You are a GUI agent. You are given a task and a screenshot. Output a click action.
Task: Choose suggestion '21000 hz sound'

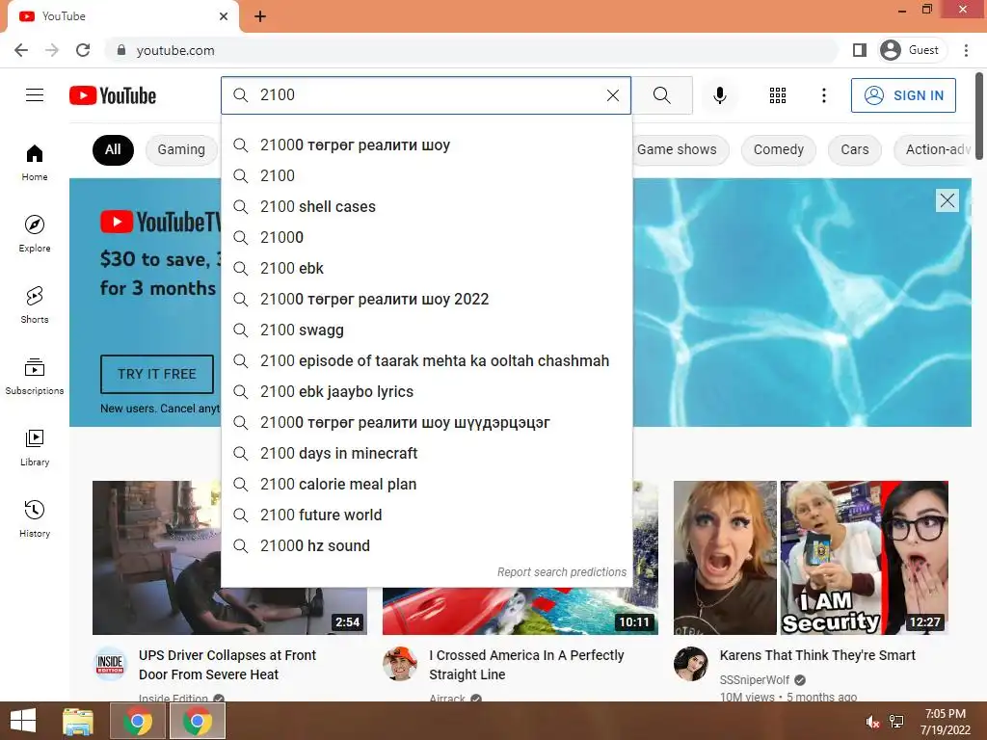(x=426, y=545)
